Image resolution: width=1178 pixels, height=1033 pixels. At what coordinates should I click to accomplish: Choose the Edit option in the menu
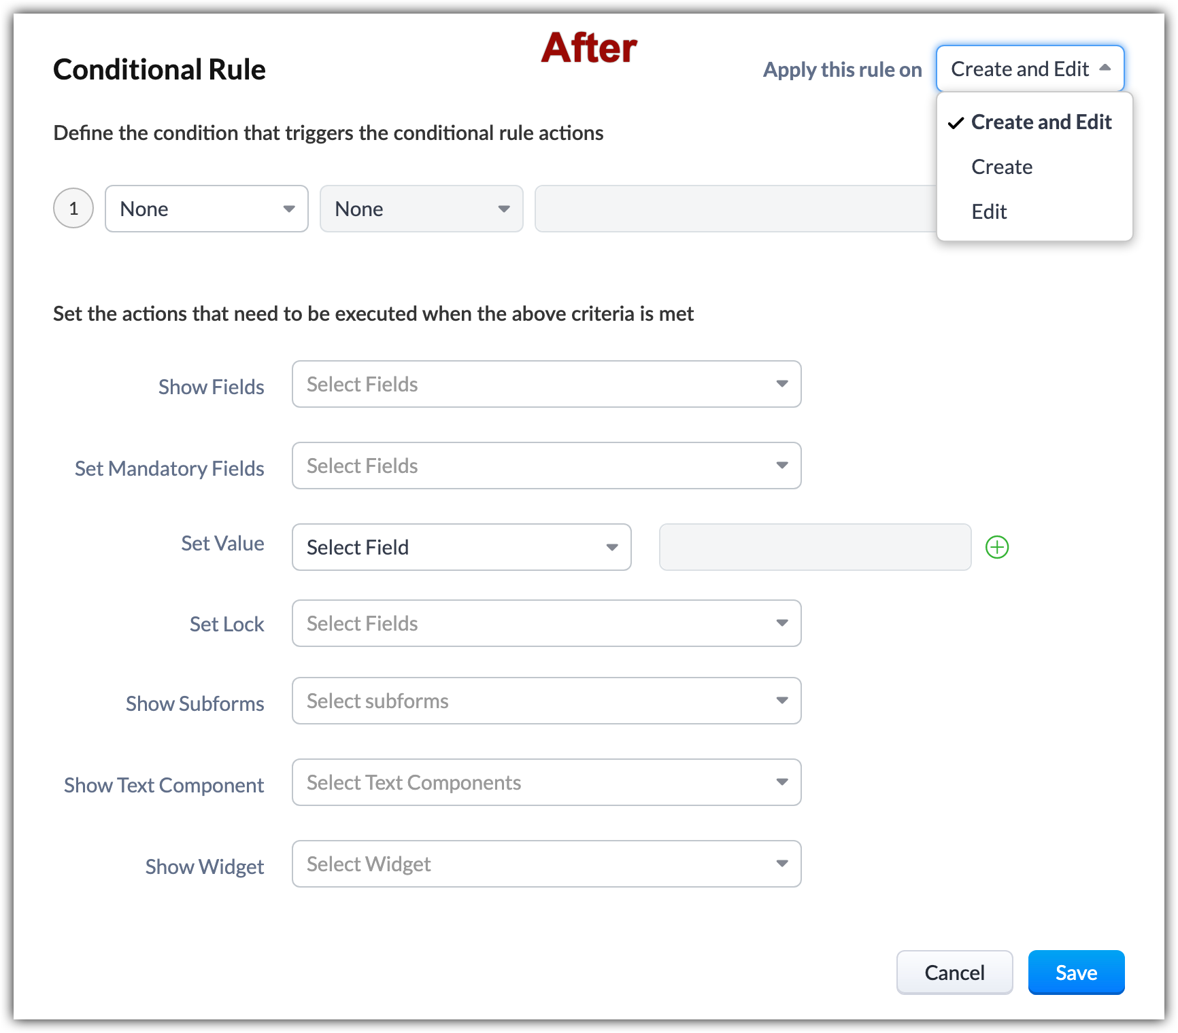[989, 212]
